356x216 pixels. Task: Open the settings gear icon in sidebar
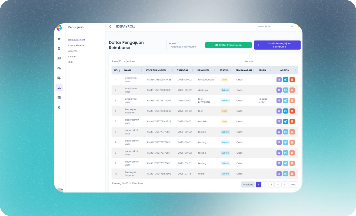(59, 107)
